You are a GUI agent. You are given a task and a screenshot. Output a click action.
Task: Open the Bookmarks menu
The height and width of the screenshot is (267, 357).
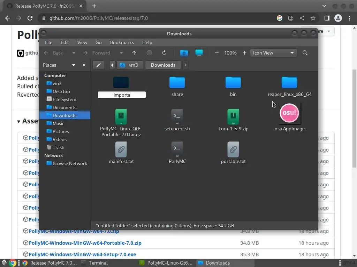122,42
